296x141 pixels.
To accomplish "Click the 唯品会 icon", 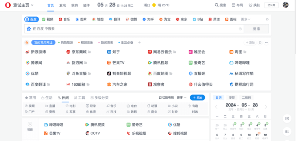I will tap(191, 52).
